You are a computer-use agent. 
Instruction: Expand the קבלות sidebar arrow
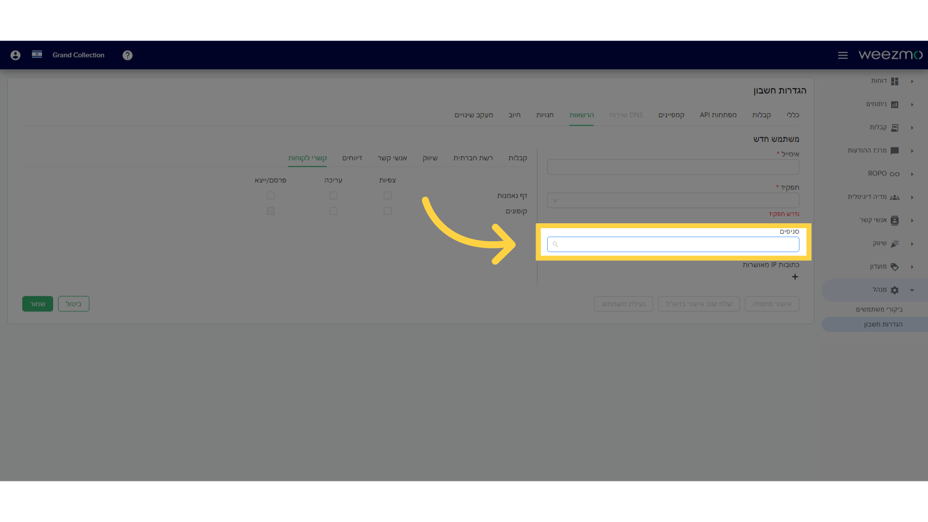click(912, 128)
